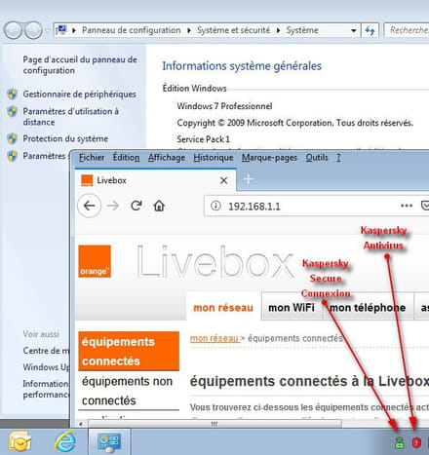This screenshot has height=455, width=429.
Task: Click the site info icon beside 192.168.1.1
Action: tap(215, 206)
